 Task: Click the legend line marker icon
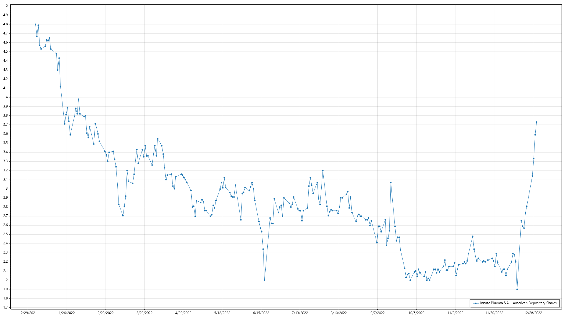[475, 303]
